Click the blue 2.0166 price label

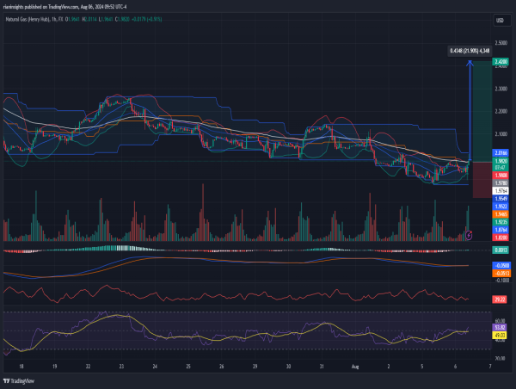[501, 153]
